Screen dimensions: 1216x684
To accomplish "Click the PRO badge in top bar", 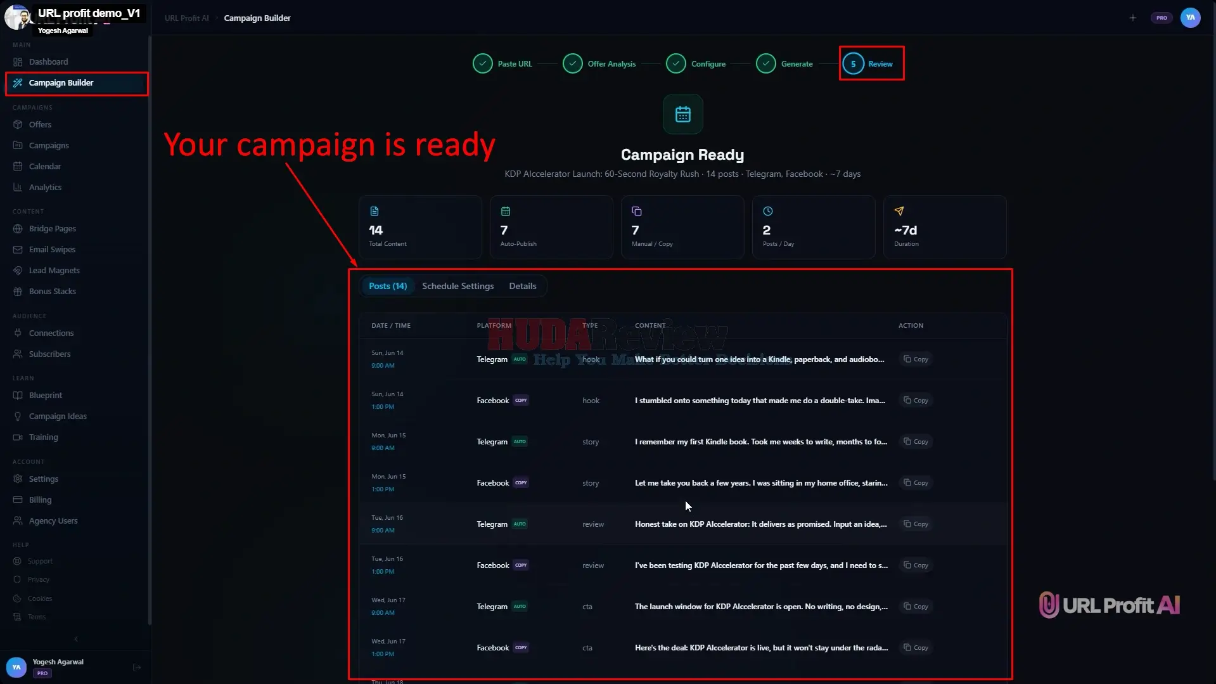I will pyautogui.click(x=1162, y=18).
